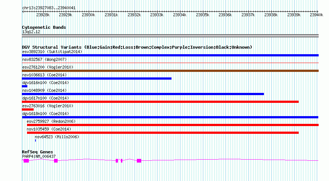Click the esv2759927 (Redon2006) red bar
Viewport: 329px width, 181px height.
pyautogui.click(x=173, y=125)
